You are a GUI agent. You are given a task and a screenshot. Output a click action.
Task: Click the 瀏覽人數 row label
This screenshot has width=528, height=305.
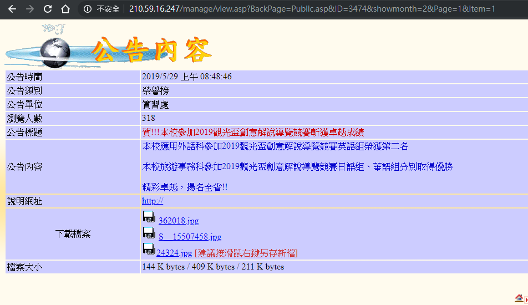(x=24, y=119)
